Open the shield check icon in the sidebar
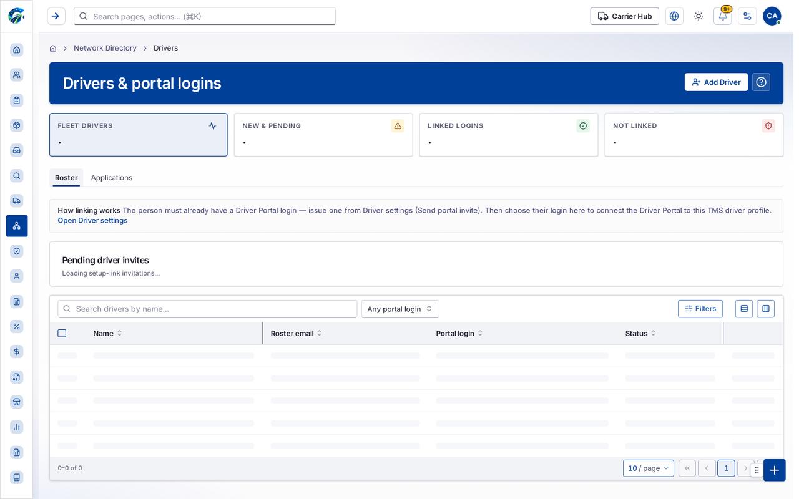 pos(17,251)
